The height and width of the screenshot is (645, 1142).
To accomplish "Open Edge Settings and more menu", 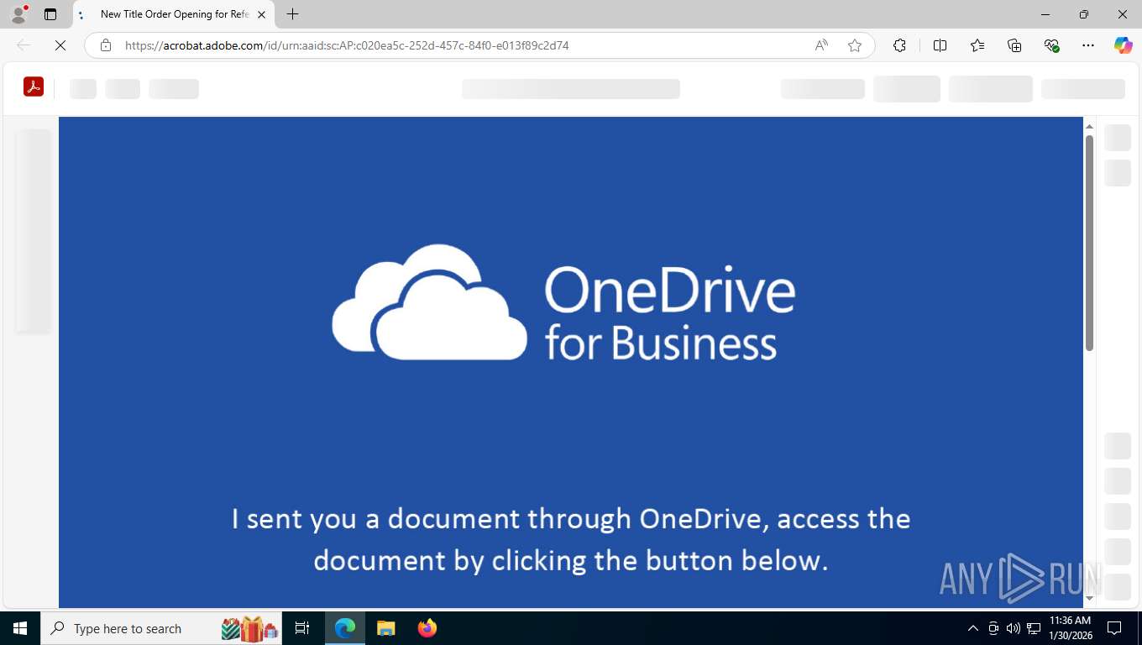I will click(x=1088, y=45).
